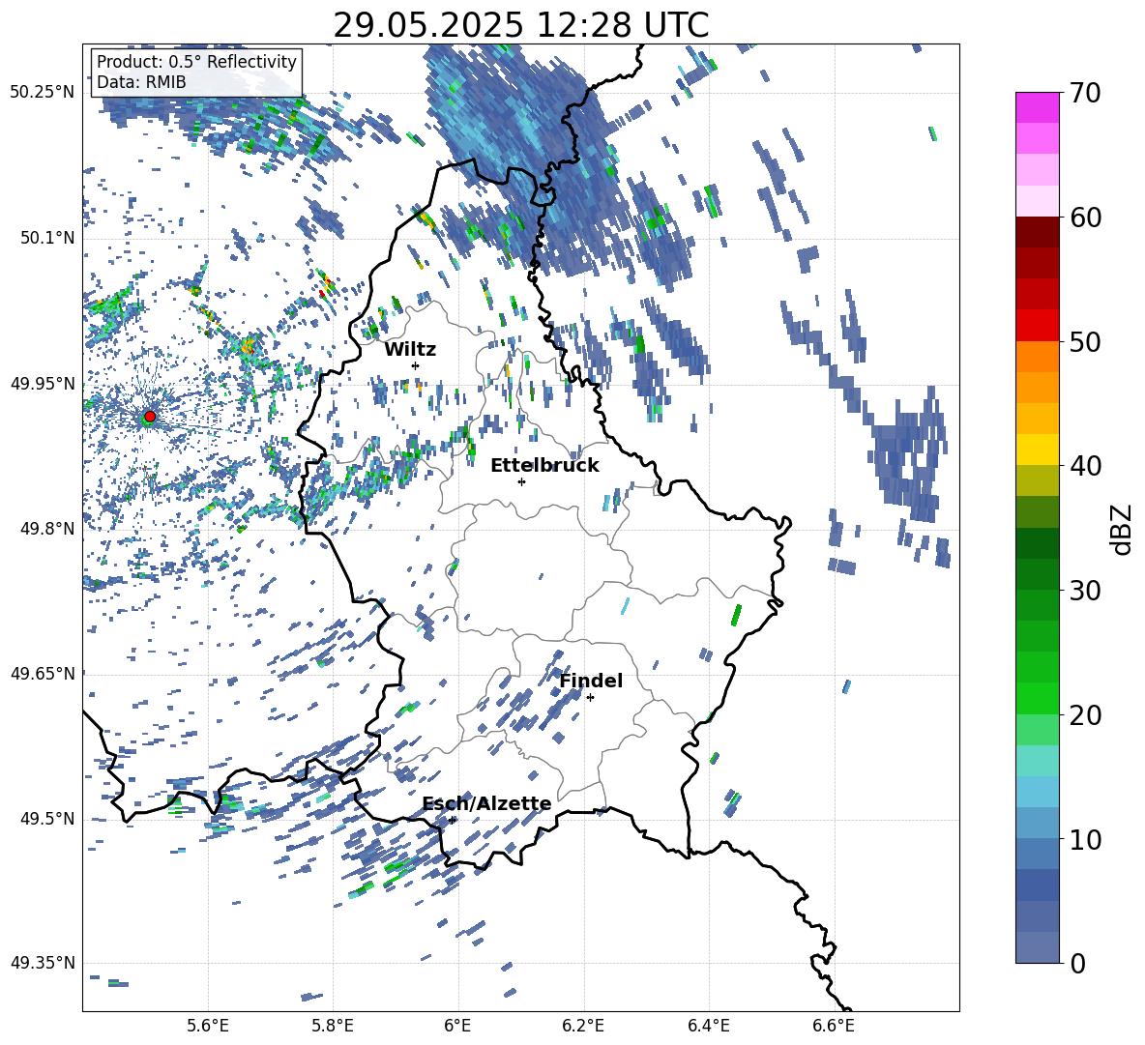Screen dimensions: 1145x1045
Task: Click the 50.1°N latitude tick label
Action: tap(46, 238)
